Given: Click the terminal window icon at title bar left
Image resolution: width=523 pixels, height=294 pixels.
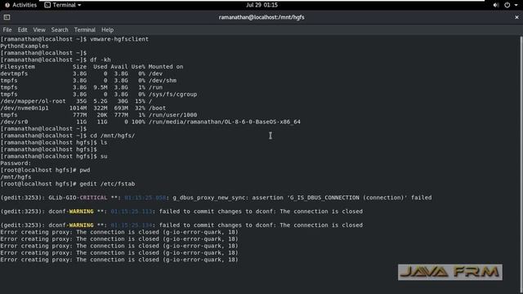Looking at the screenshot, I should click(7, 17).
